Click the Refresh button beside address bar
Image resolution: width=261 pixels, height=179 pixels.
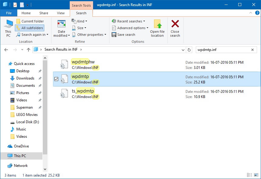(x=189, y=50)
